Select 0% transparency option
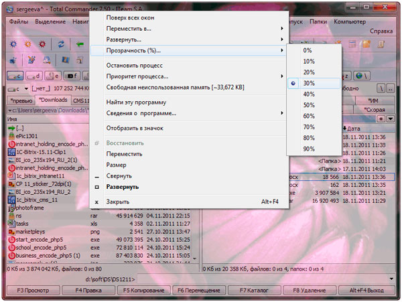The height and width of the screenshot is (302, 402). 314,50
